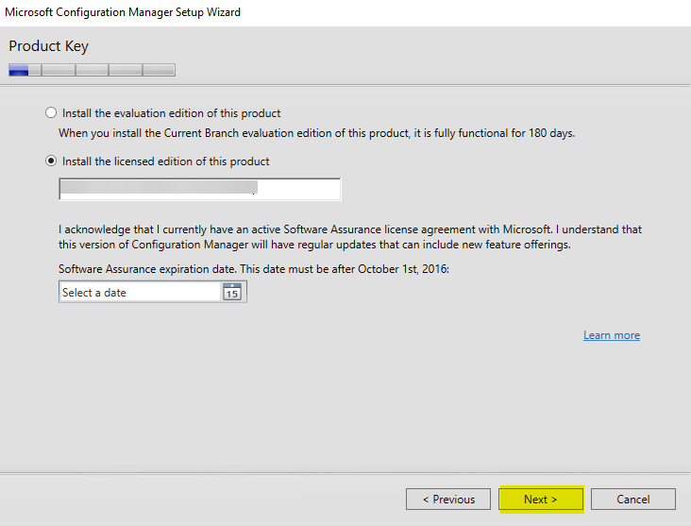Click the 'Install the evaluation edition' label
The width and height of the screenshot is (691, 526).
pos(171,113)
